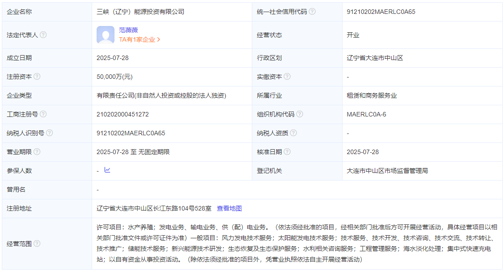Click address 辽宁省大连市中山区长江东路104号528室
This screenshot has width=504, height=271.
[154, 209]
